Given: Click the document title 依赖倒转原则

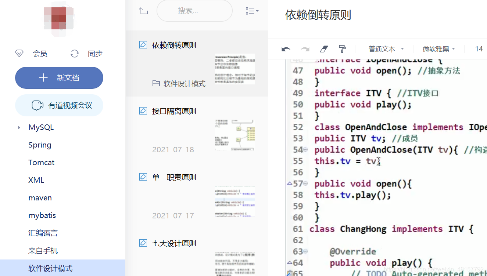Looking at the screenshot, I should click(x=318, y=15).
